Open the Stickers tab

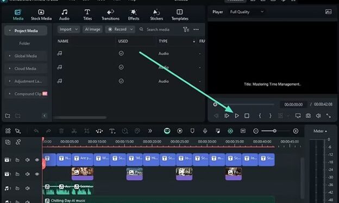(x=156, y=15)
